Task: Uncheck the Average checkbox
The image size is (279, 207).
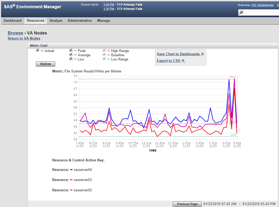Action: coord(71,55)
